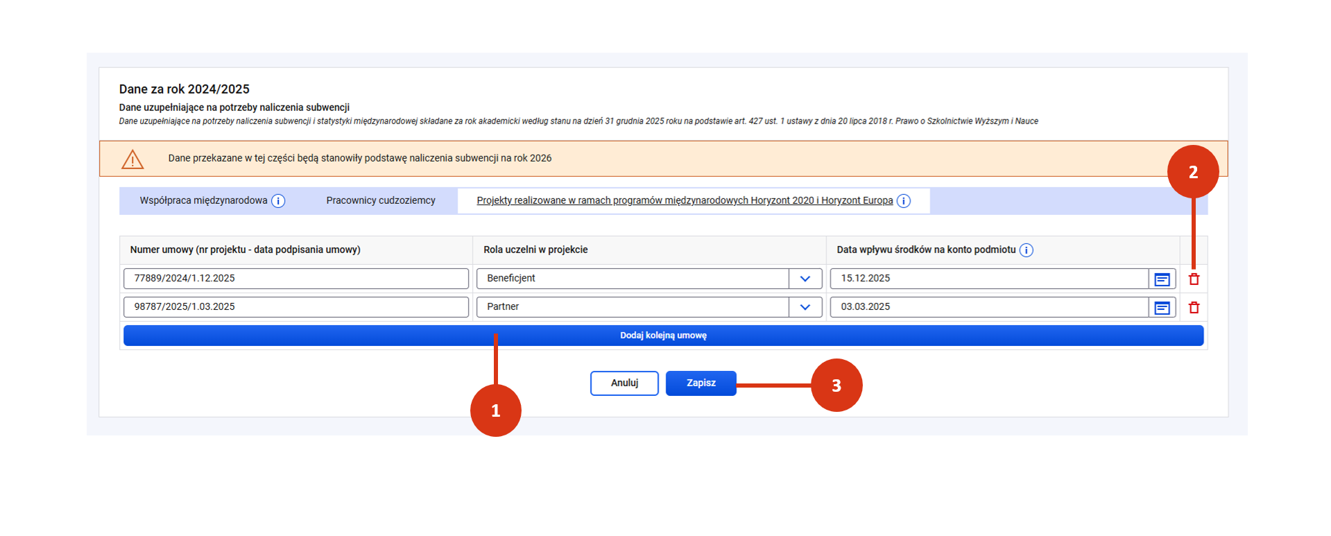Edit contract number field 98787/2025/1.03.2025
The height and width of the screenshot is (536, 1331).
[295, 307]
